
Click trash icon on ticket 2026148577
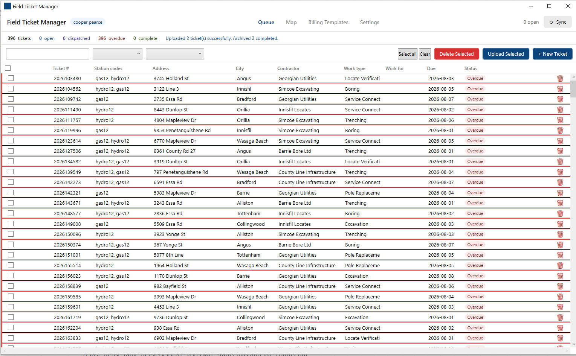coord(560,213)
